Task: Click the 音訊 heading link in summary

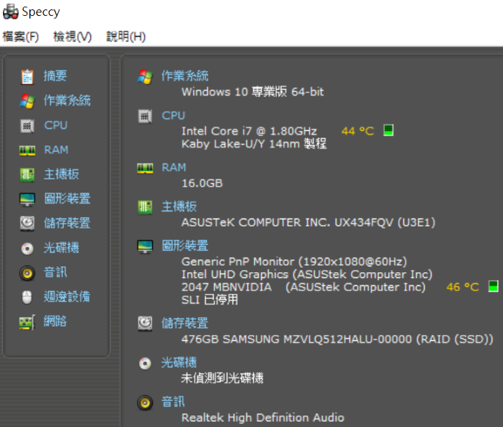Action: [173, 402]
